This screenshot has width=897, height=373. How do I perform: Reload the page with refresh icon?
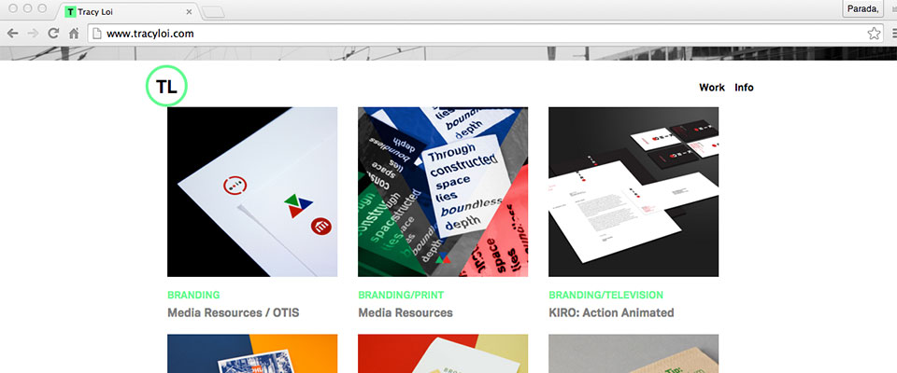click(53, 34)
